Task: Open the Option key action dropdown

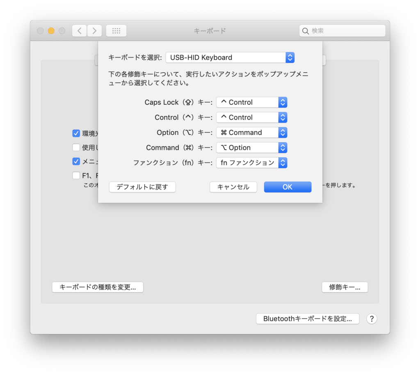Action: (x=252, y=132)
